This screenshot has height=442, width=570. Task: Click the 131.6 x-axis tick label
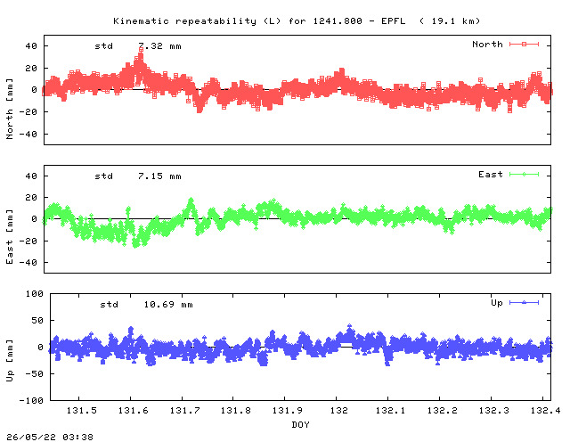pos(133,410)
